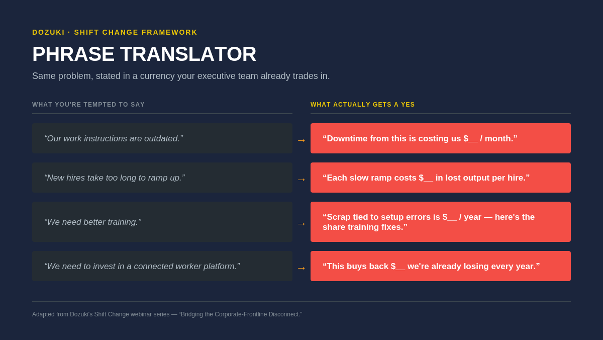Image resolution: width=603 pixels, height=340 pixels.
Task: Click the red "Each slow ramp costs" card
Action: click(441, 178)
